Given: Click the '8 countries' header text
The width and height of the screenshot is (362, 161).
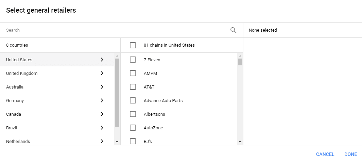Looking at the screenshot, I should (17, 45).
